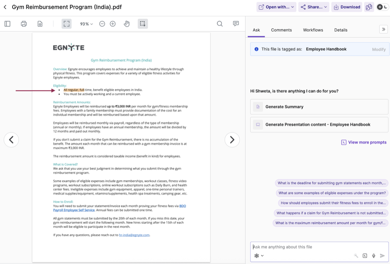Select the hand panning tool
The image size is (390, 264).
tap(126, 24)
